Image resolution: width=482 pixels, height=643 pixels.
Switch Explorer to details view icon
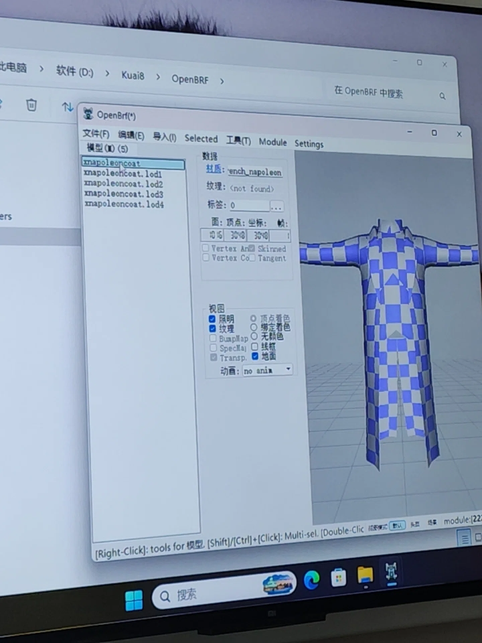(x=464, y=539)
